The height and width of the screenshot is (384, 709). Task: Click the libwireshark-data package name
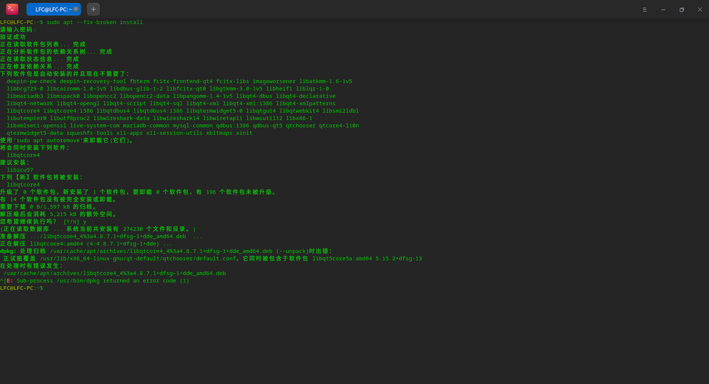[121, 118]
